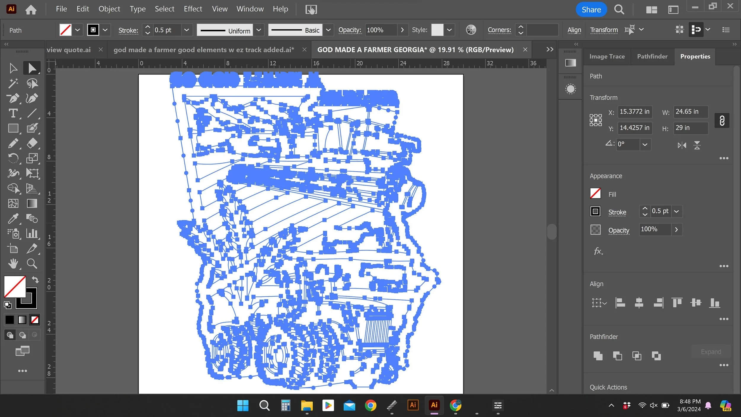Screen dimensions: 741x417
Task: Click the Unite pathfinder icon
Action: coord(598,356)
